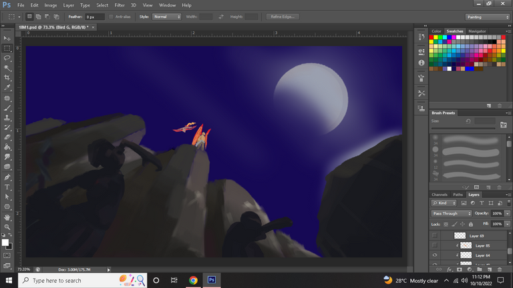Screen dimensions: 513x288
Task: Open the Image menu
Action: [x=50, y=5]
